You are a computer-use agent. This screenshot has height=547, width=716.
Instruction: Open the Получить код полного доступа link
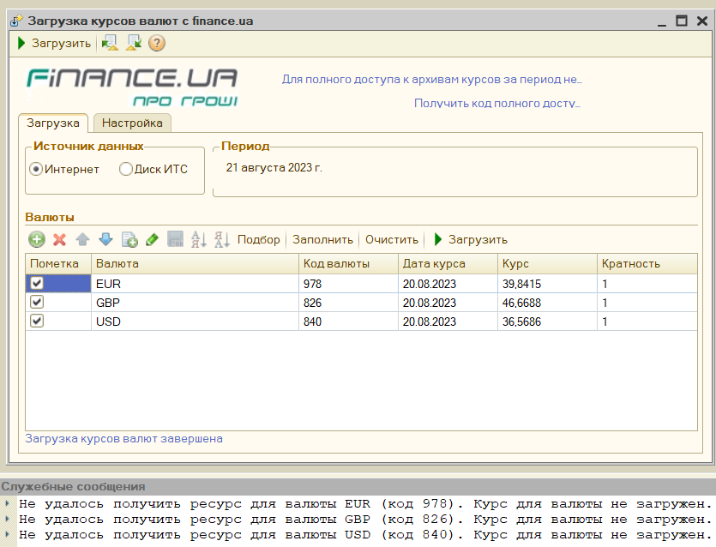click(x=496, y=103)
